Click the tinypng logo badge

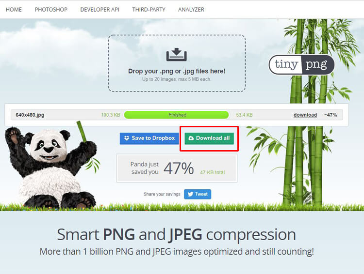301,64
